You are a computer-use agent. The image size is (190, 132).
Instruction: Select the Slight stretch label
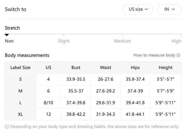click(x=64, y=41)
